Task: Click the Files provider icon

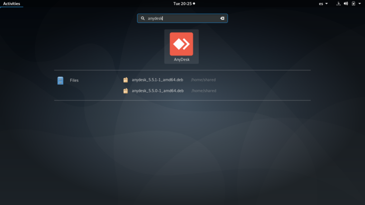Action: point(60,80)
